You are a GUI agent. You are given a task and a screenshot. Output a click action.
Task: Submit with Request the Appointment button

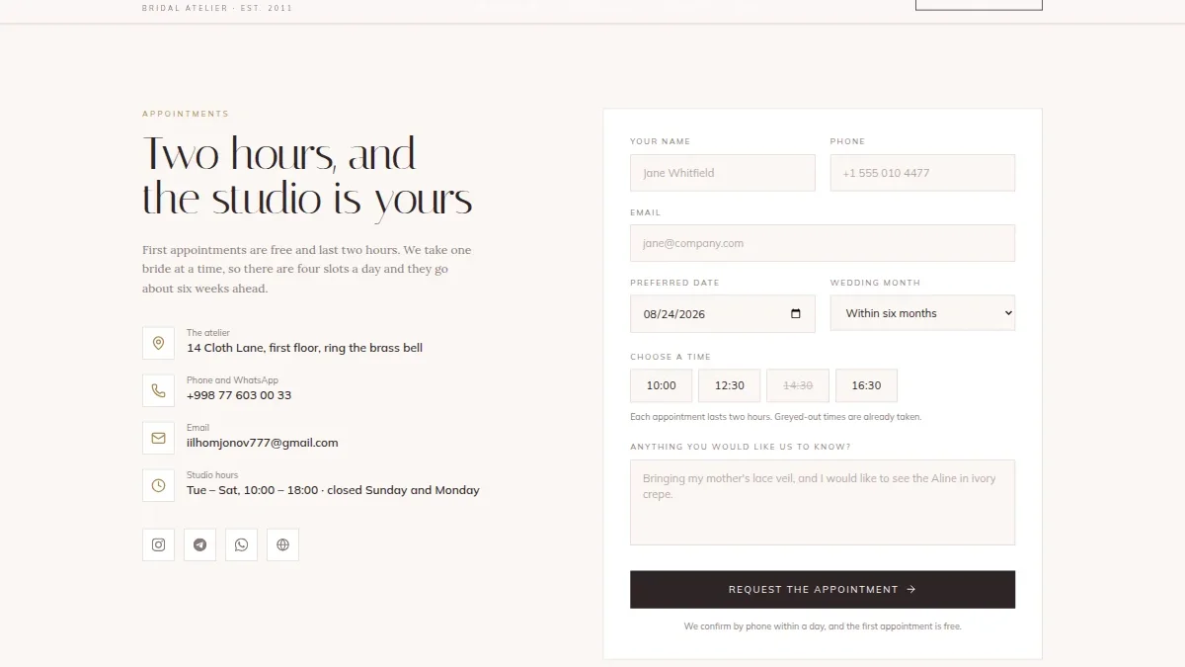click(823, 589)
